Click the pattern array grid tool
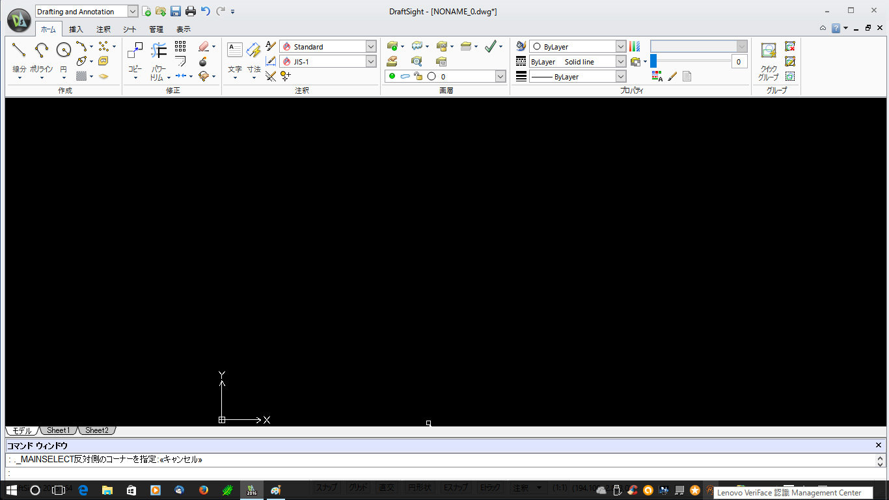Screen dimensions: 889x500 180,46
